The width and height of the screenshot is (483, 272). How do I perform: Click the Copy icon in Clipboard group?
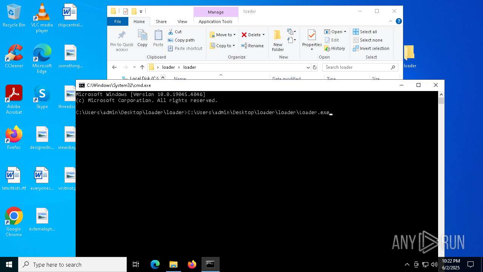(142, 39)
